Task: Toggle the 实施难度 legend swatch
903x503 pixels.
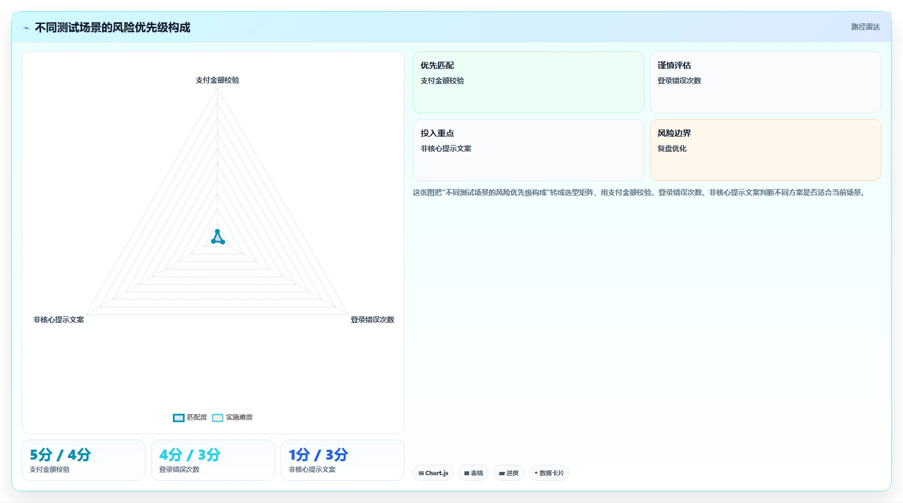Action: coord(217,418)
